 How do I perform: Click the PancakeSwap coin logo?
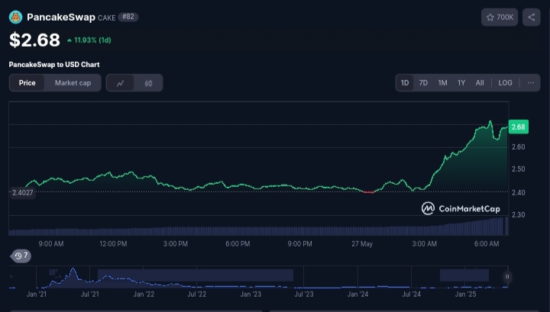point(15,17)
